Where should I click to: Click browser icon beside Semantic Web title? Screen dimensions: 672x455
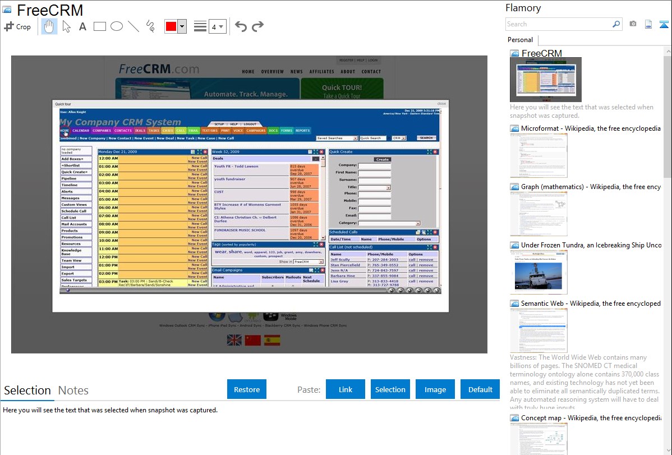tap(514, 304)
